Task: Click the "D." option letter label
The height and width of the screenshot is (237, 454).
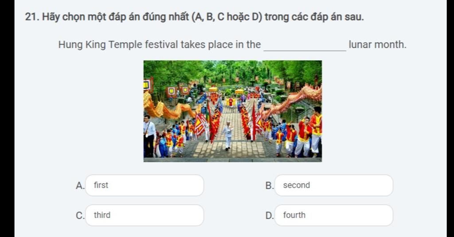Action: tap(269, 216)
